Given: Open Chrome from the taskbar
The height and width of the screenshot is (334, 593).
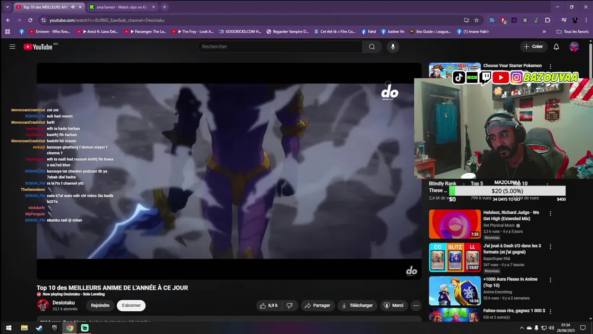Looking at the screenshot, I should (69, 328).
